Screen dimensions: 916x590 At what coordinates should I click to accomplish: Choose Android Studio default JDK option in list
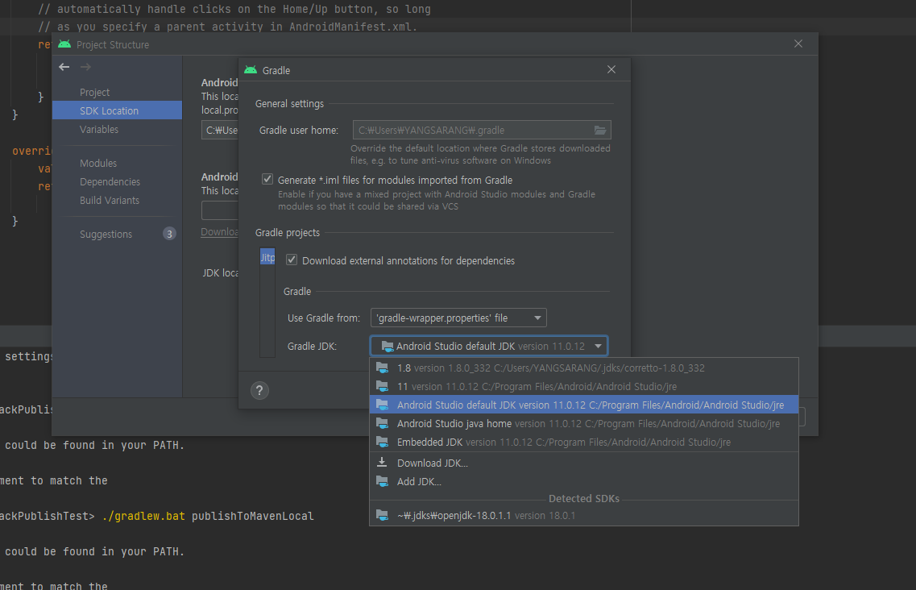[x=583, y=405]
